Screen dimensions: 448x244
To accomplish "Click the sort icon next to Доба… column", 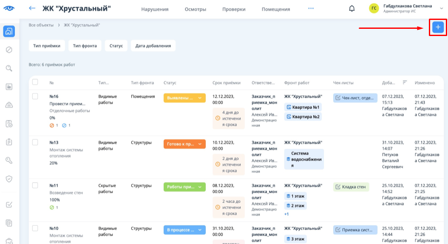I will click(x=405, y=83).
